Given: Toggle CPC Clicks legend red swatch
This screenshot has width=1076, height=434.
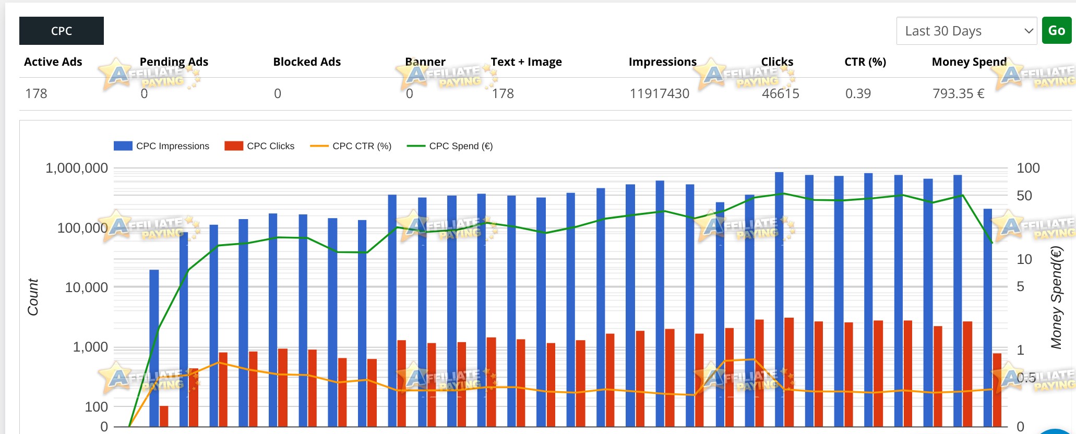Looking at the screenshot, I should coord(234,146).
